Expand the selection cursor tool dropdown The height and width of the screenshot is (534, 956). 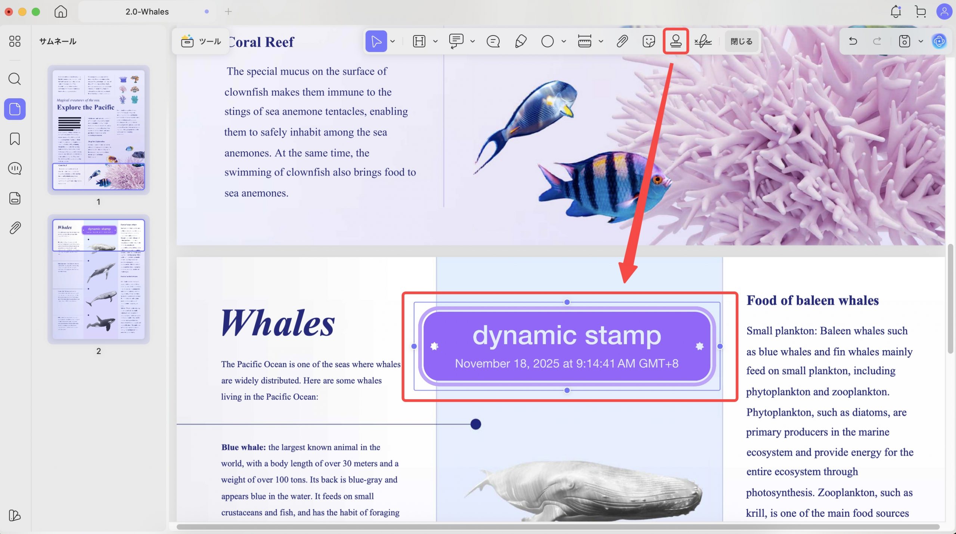392,41
